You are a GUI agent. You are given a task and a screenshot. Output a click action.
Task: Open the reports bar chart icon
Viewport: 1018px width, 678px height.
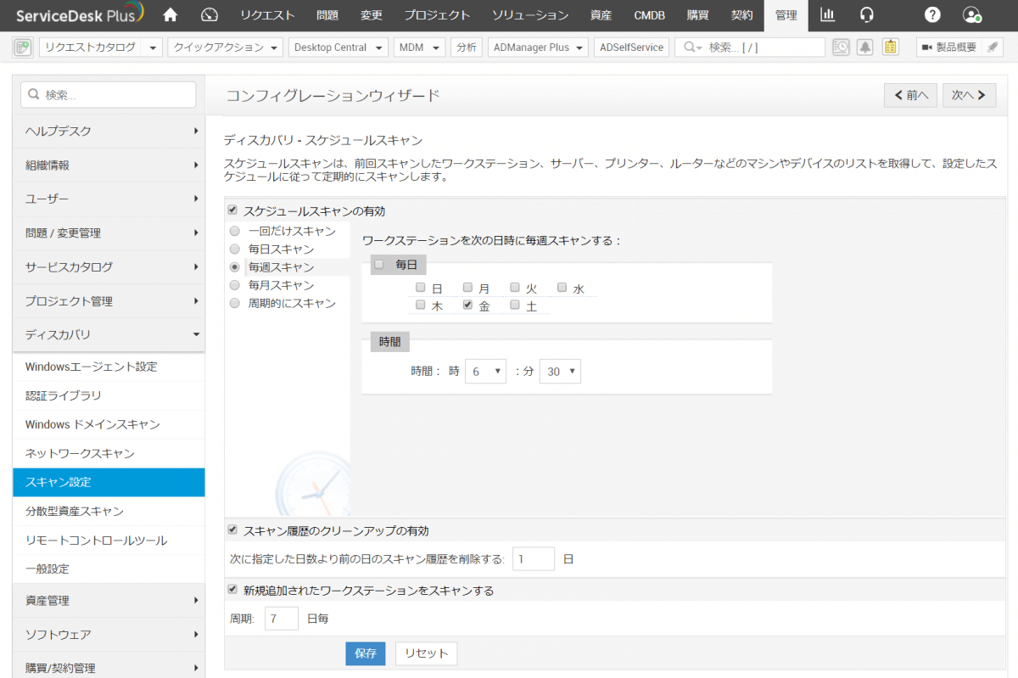[827, 14]
